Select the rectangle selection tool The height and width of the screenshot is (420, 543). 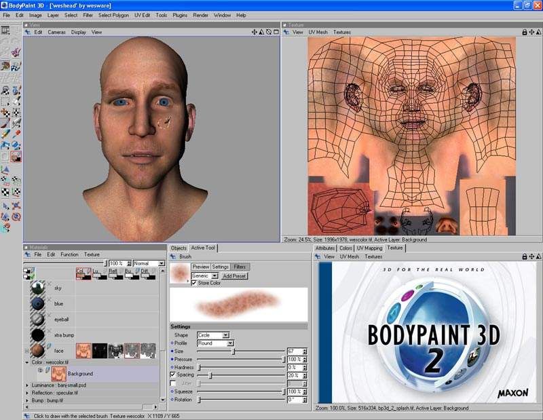click(x=5, y=102)
